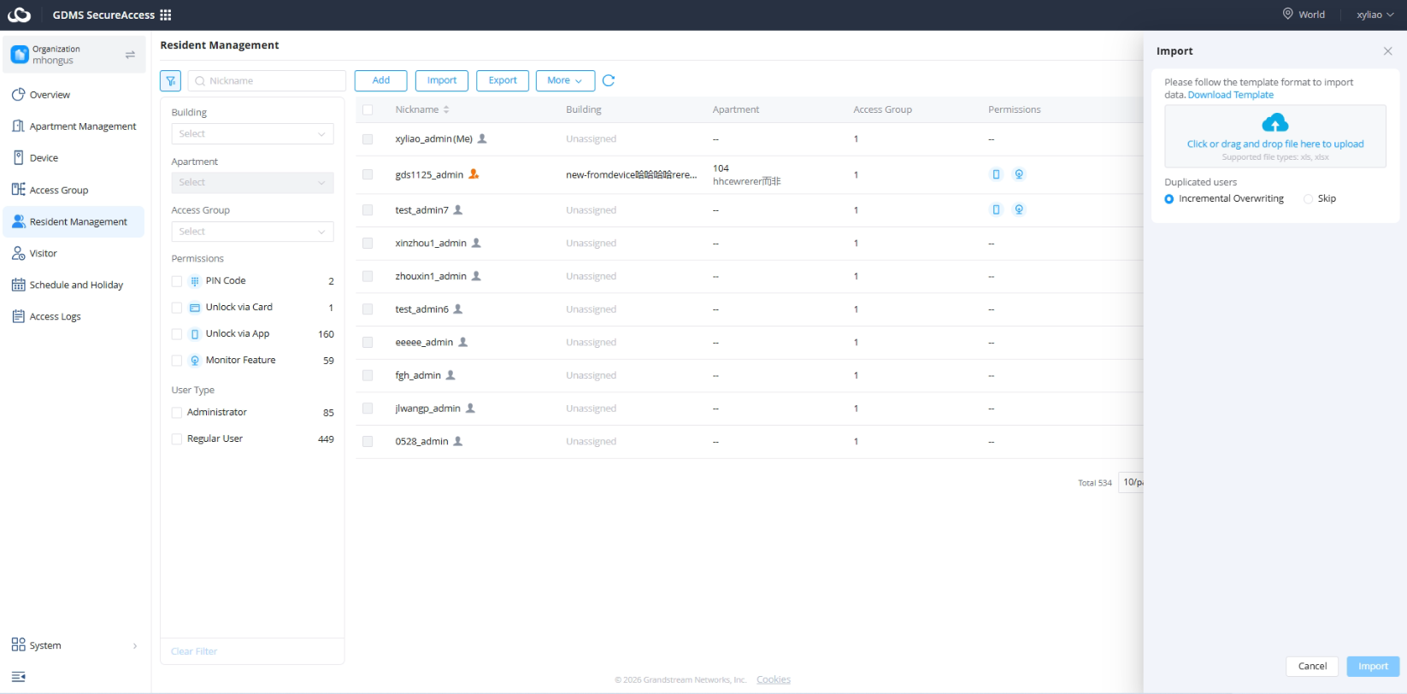Toggle the filter panel funnel icon

pos(171,80)
